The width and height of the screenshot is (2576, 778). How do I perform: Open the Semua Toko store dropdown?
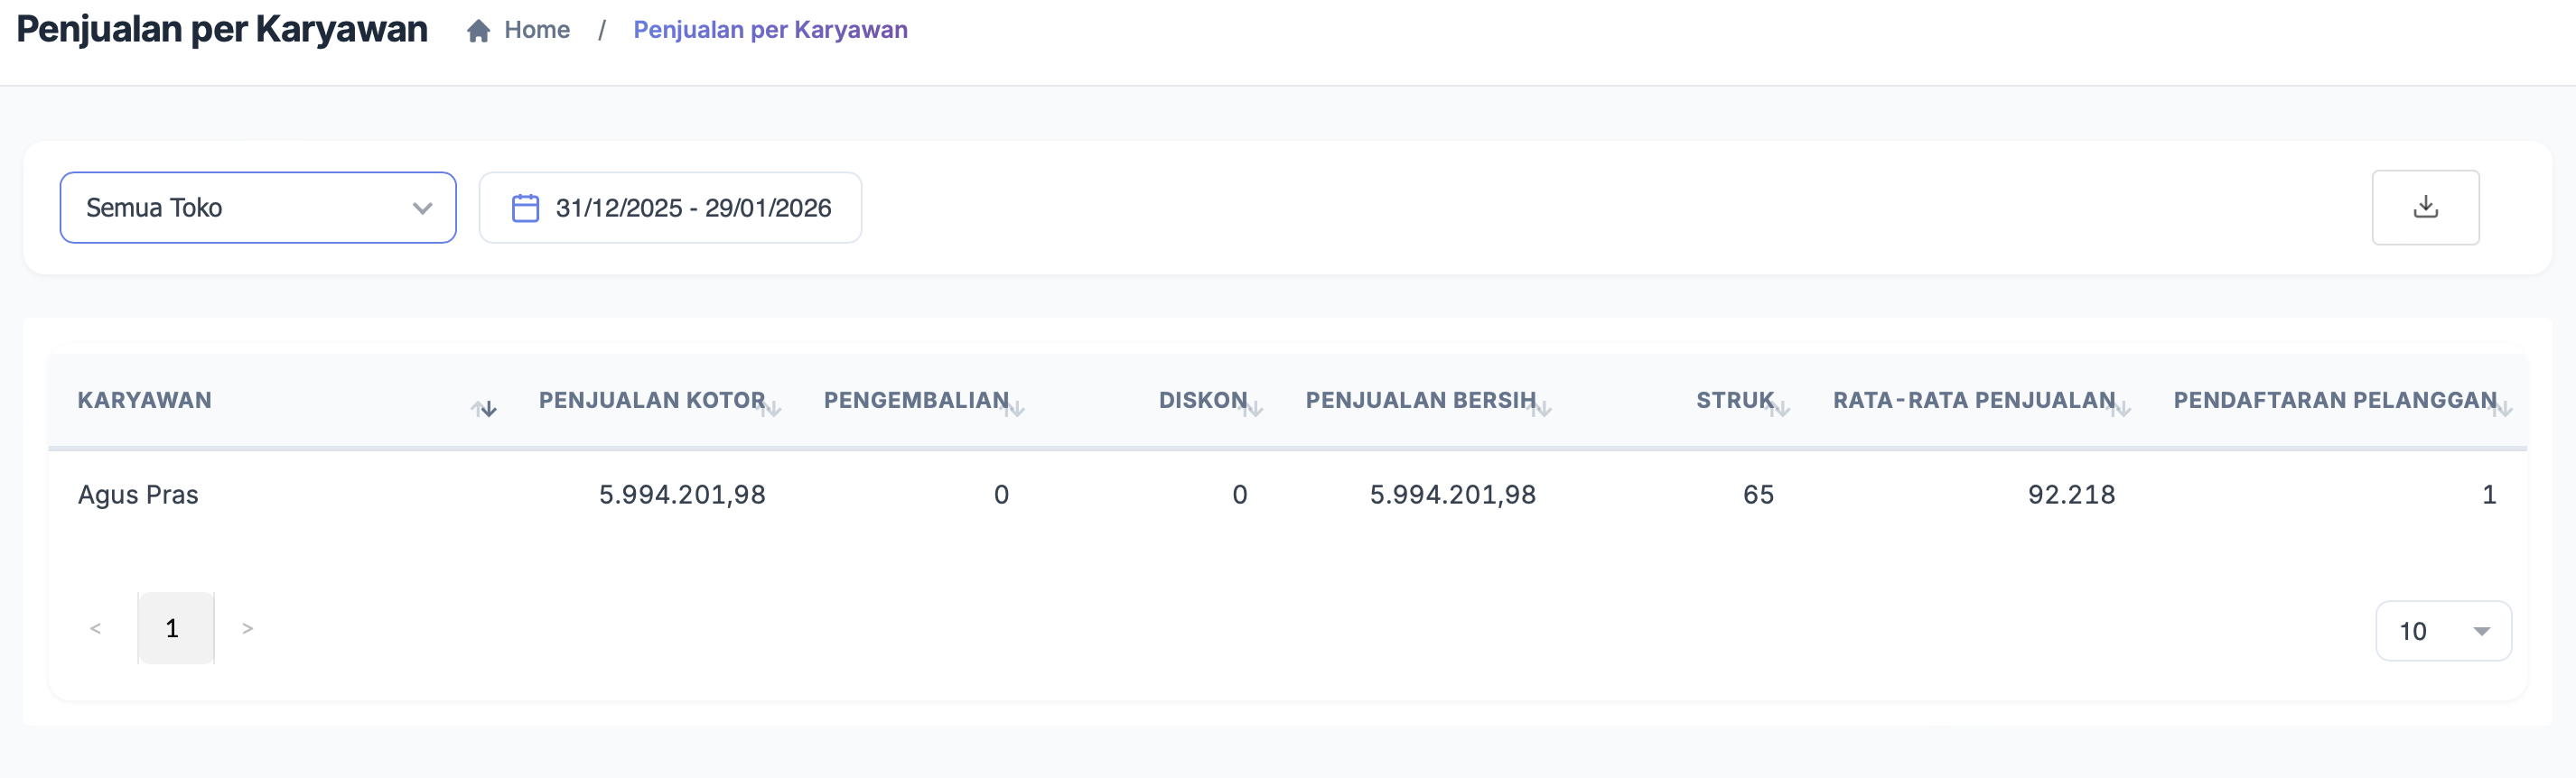(x=258, y=208)
